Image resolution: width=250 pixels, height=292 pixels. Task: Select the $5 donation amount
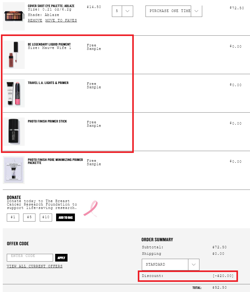(x=29, y=217)
